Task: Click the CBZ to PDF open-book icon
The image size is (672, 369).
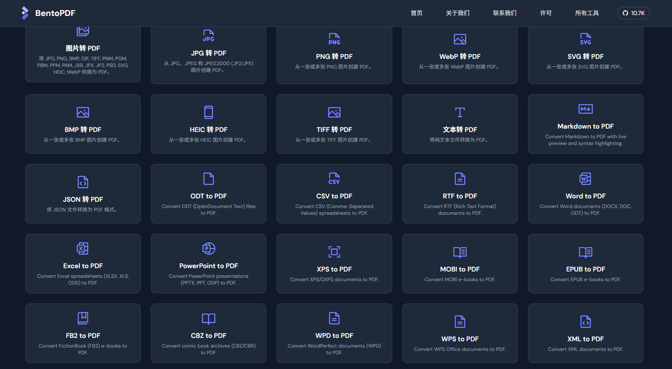Action: tap(209, 318)
